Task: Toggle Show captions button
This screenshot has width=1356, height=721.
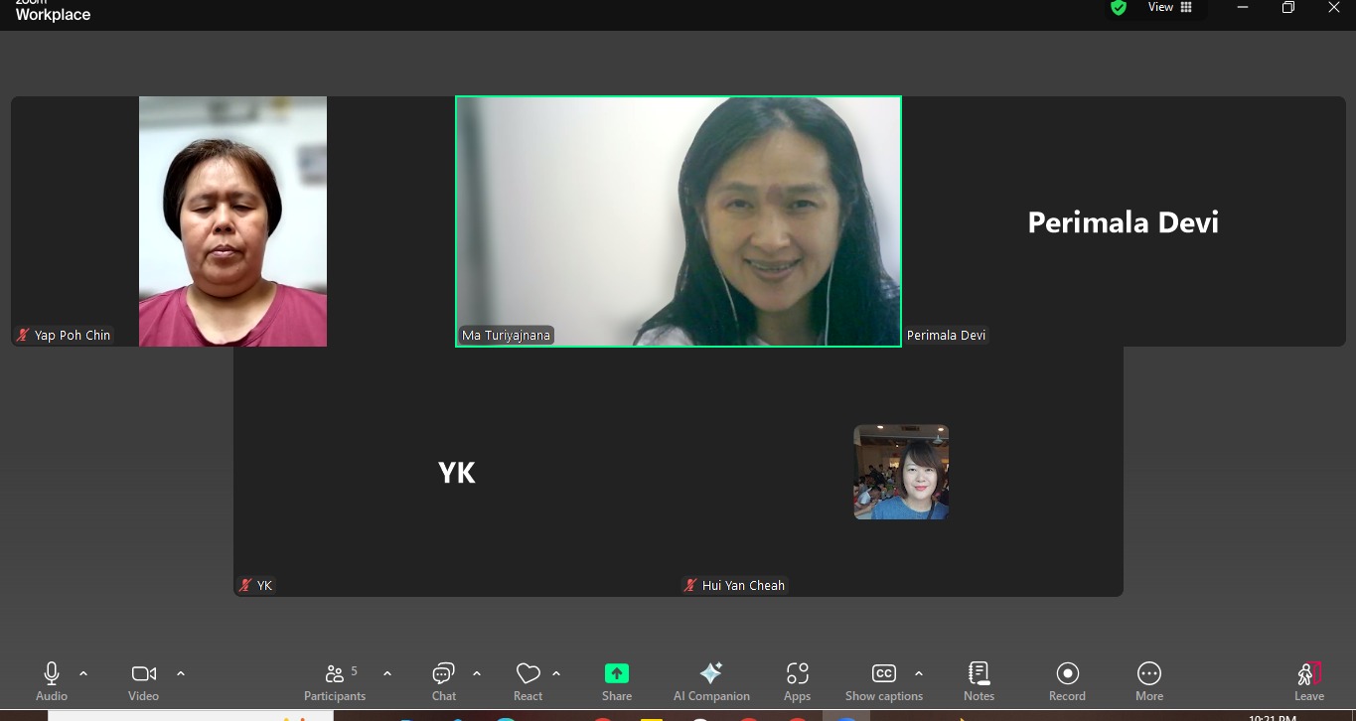Action: click(883, 674)
